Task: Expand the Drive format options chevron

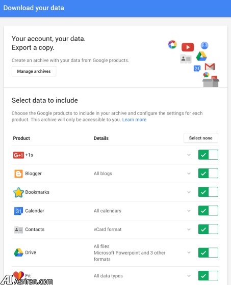Action: [189, 252]
